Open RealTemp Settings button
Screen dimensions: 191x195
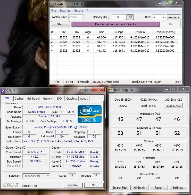(178, 188)
